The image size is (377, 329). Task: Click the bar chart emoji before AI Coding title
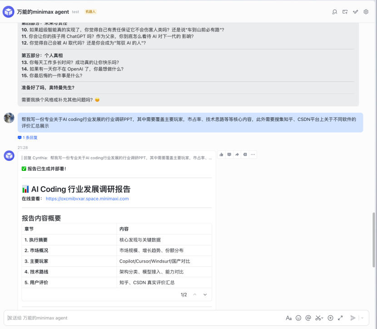(25, 189)
